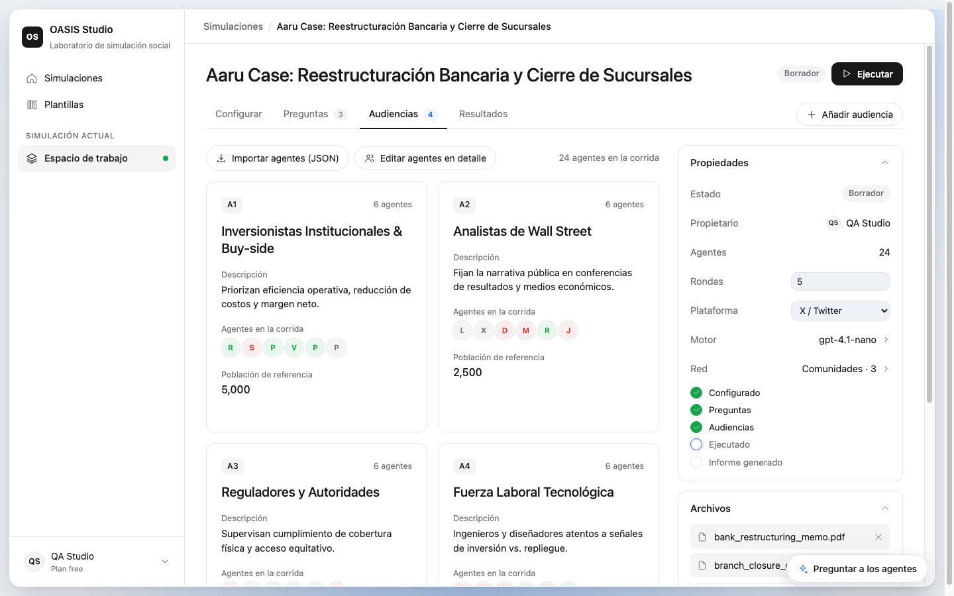Switch to the Preguntas tab

[x=315, y=114]
